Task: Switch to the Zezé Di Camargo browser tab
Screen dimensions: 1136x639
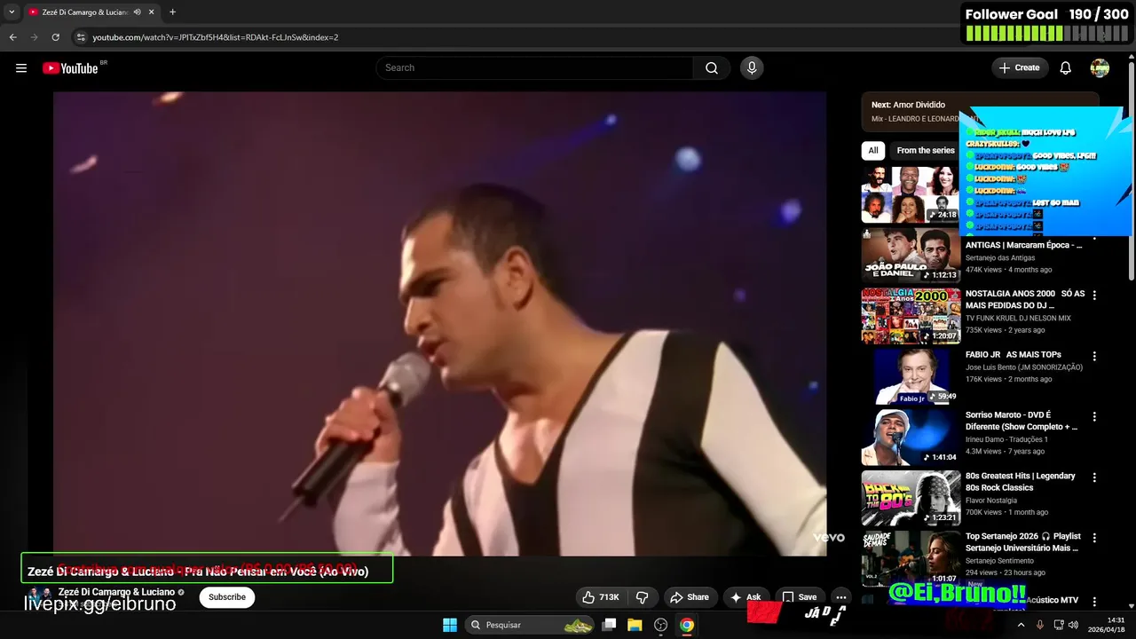Action: (85, 12)
